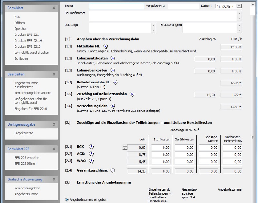This screenshot has height=203, width=258.
Task: Collapse the Grafische Auswertung panel
Action: 54,179
